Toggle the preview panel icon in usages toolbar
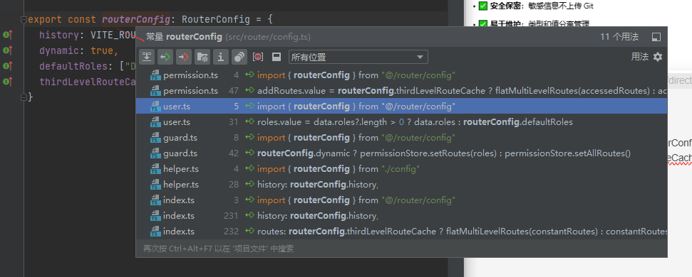 [x=277, y=57]
